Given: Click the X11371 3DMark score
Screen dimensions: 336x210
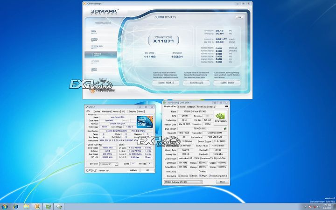Looking at the screenshot, I should 163,41.
